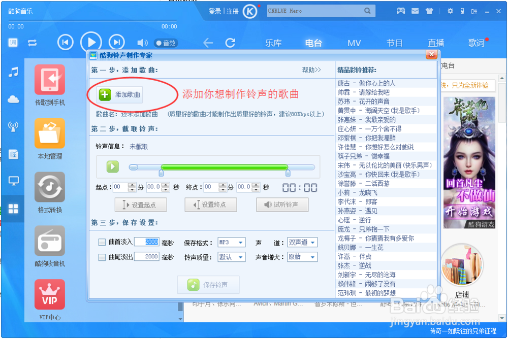
Task: Click the search magnifier icon
Action: [x=367, y=11]
